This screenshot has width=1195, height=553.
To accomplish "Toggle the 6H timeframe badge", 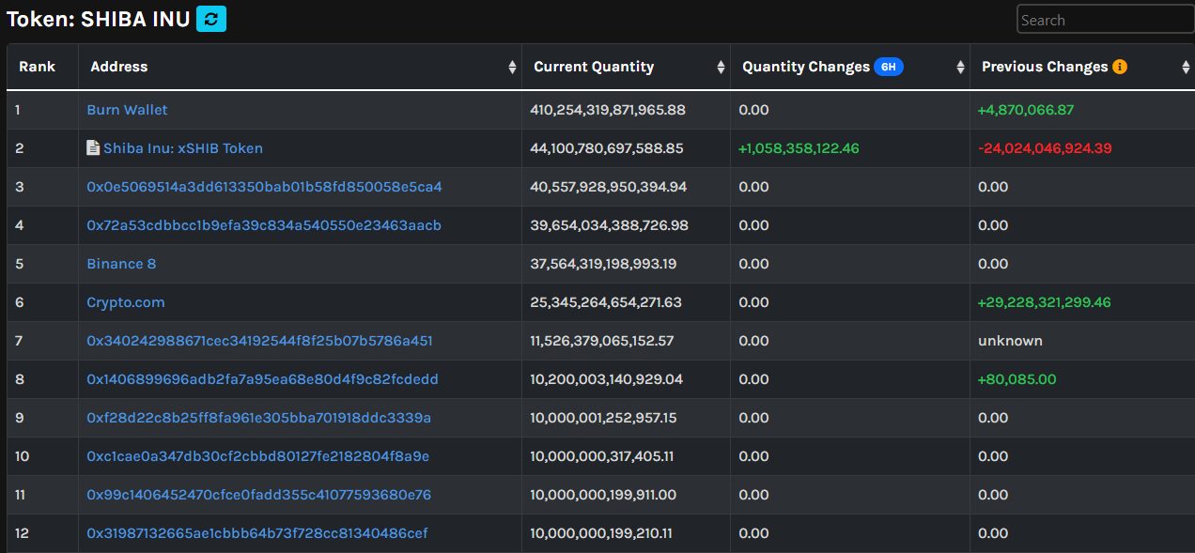I will click(889, 67).
